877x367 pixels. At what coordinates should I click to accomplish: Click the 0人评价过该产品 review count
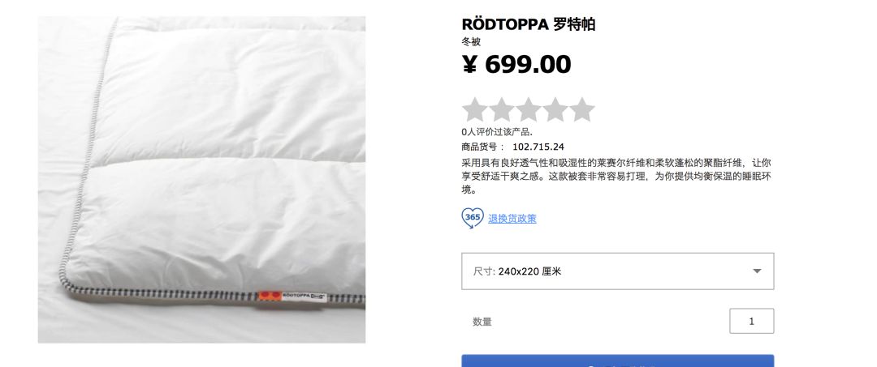point(497,132)
